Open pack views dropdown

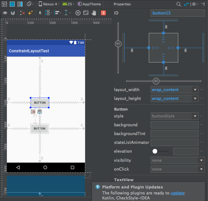tap(48, 13)
